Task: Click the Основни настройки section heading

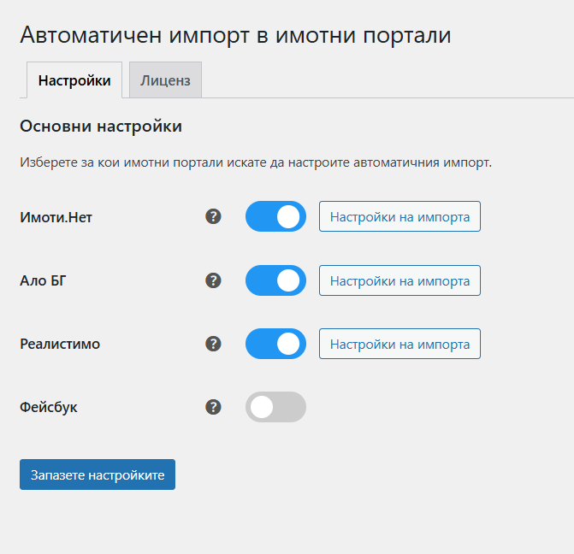Action: [101, 127]
